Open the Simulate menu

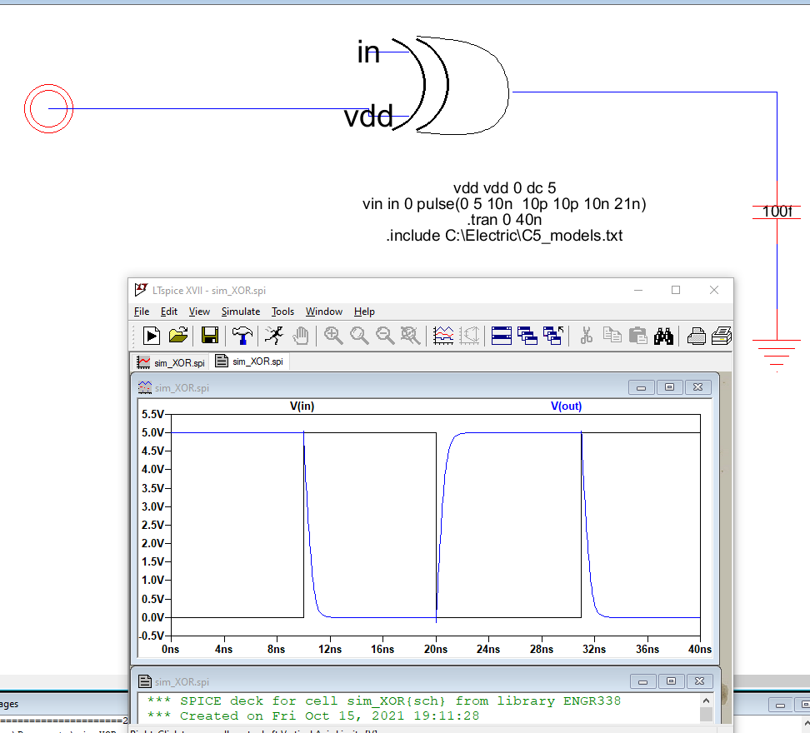pyautogui.click(x=240, y=312)
